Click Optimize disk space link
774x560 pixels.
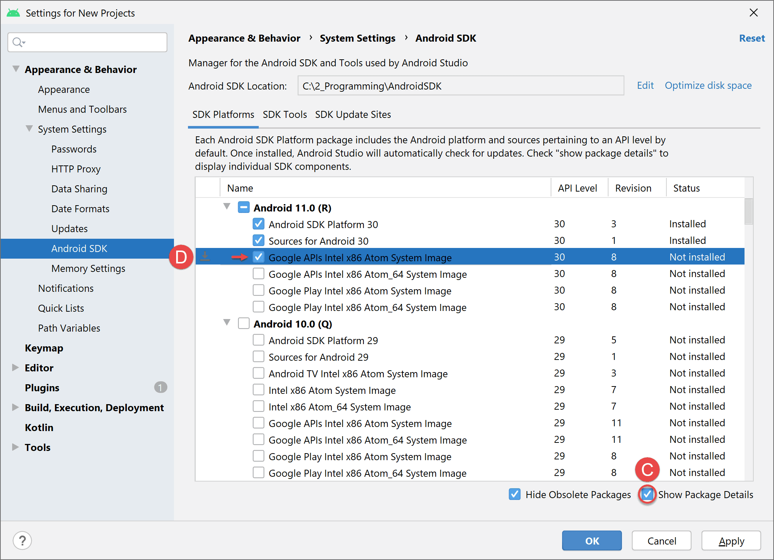pyautogui.click(x=708, y=85)
